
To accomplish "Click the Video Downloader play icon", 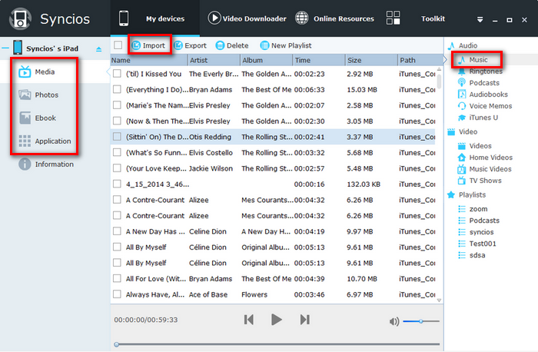I will tap(214, 18).
